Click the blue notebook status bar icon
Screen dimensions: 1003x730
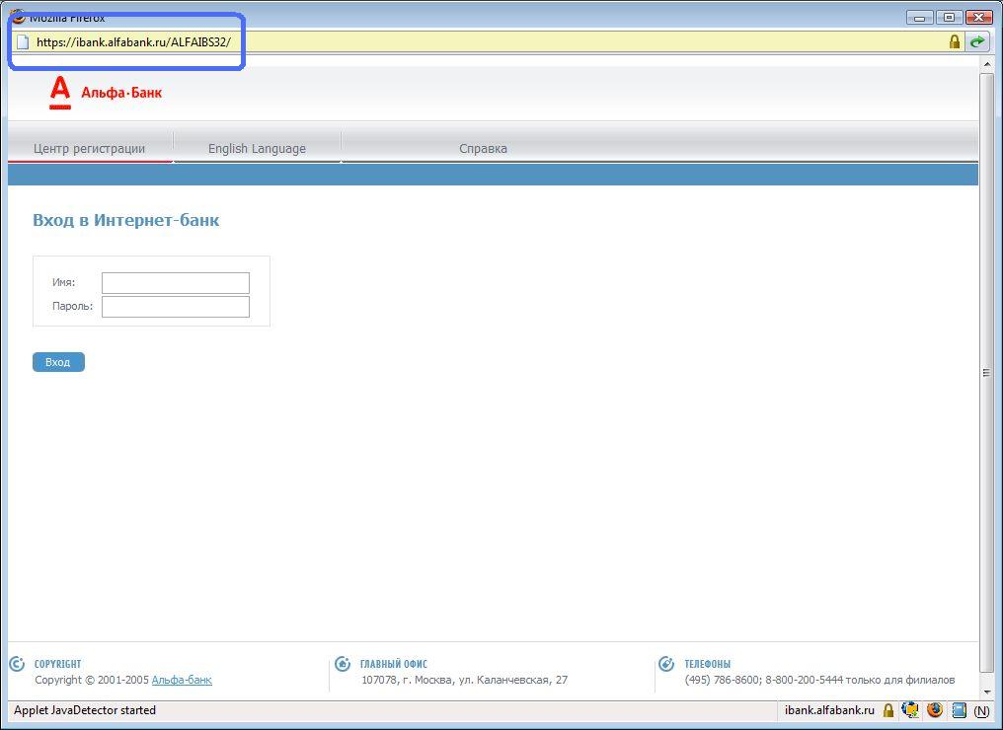click(959, 709)
